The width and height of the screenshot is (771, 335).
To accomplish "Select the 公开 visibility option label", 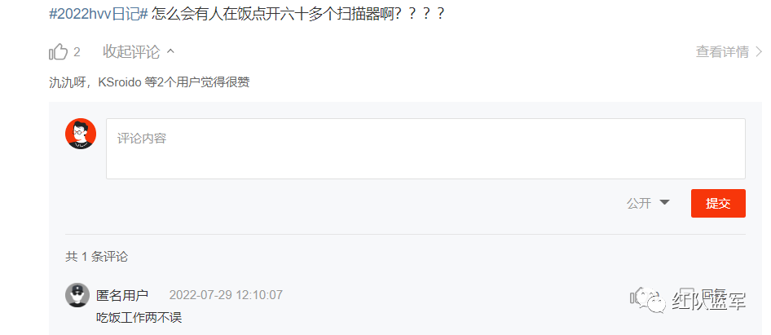I will [x=639, y=203].
